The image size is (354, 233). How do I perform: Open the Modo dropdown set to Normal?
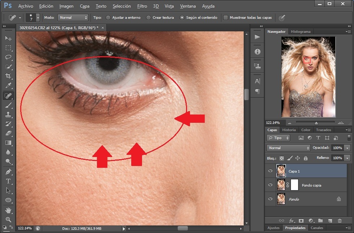click(x=74, y=17)
